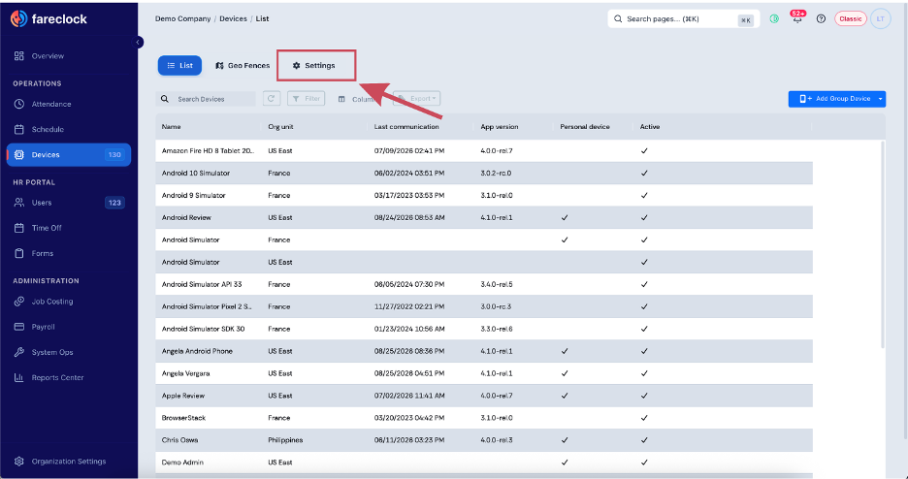Open the Filter options
908x479 pixels.
[307, 98]
